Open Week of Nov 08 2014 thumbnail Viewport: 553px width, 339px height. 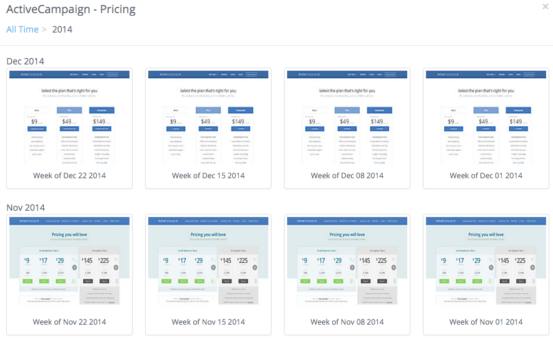point(347,260)
